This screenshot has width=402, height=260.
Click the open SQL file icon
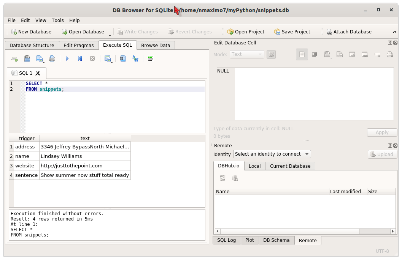27,59
